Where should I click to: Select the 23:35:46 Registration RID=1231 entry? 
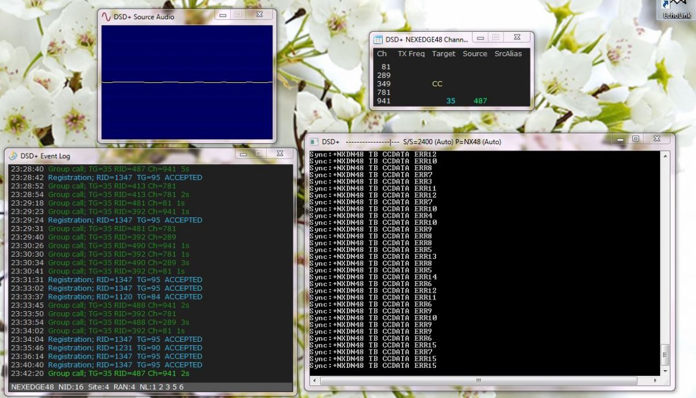[107, 348]
